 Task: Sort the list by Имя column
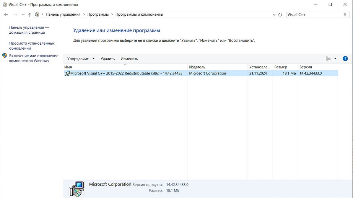[125, 67]
